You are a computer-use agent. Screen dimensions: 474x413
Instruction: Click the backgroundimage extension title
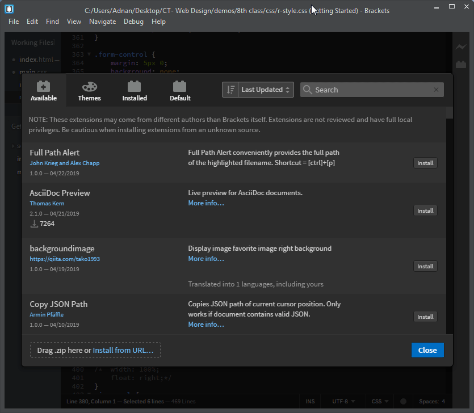(62, 248)
